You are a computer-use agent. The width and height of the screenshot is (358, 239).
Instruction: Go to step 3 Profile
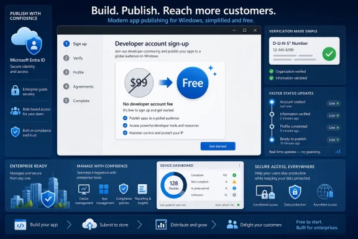(73, 72)
